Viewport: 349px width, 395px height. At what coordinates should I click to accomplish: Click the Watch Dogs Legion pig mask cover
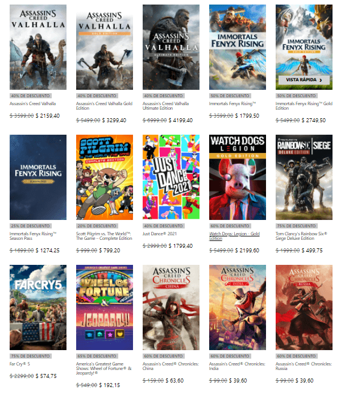pos(237,177)
